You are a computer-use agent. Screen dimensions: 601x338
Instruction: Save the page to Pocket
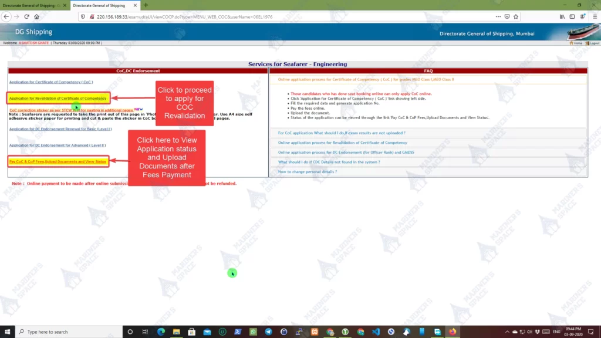(507, 16)
